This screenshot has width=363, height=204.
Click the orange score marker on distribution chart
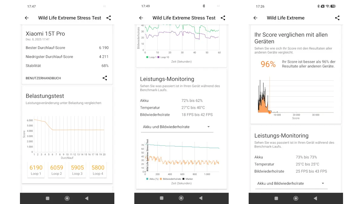click(270, 112)
